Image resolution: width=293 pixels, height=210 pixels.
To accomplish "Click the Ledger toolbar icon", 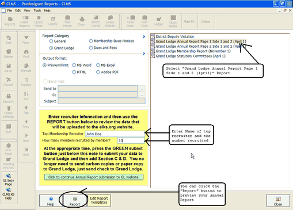I will click(x=158, y=21).
